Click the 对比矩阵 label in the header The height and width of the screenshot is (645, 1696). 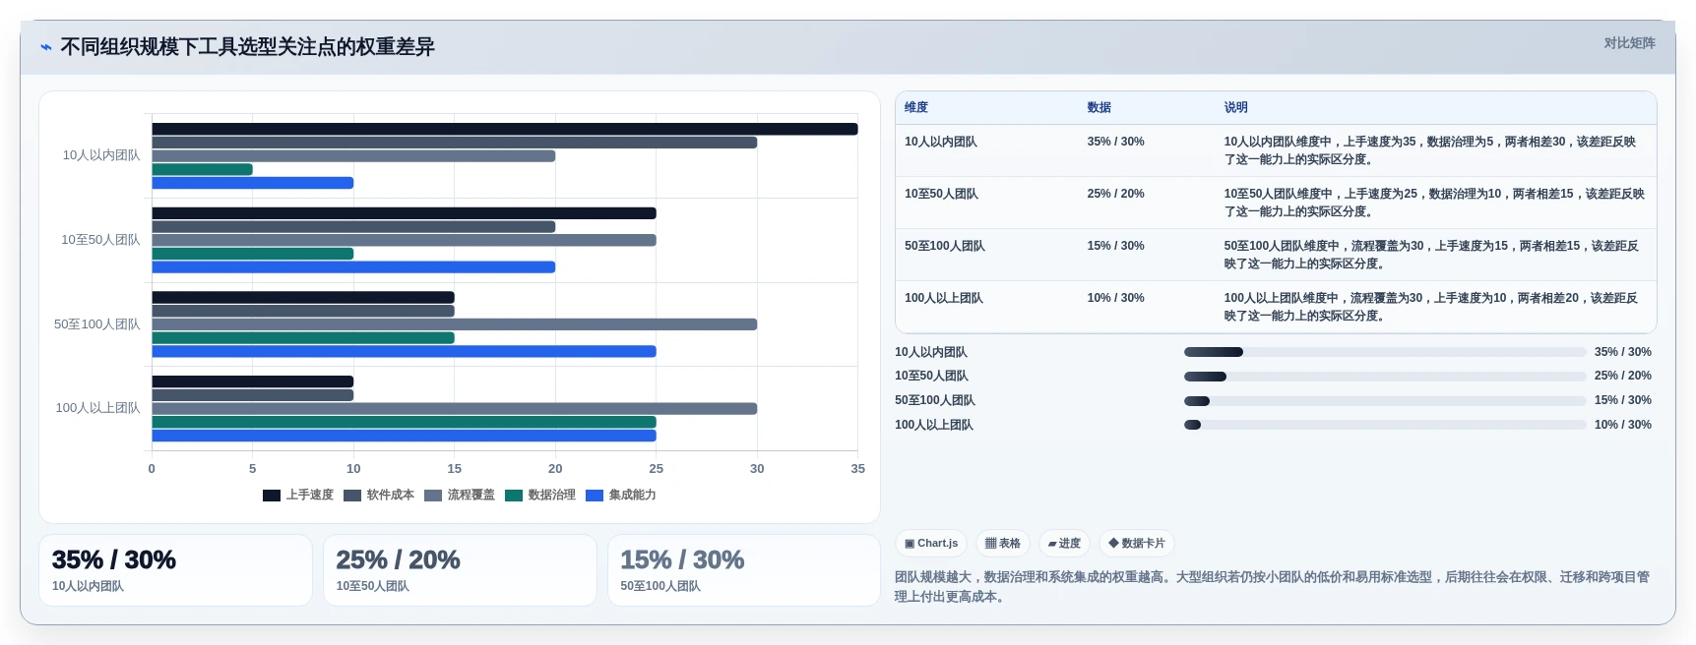(1629, 43)
